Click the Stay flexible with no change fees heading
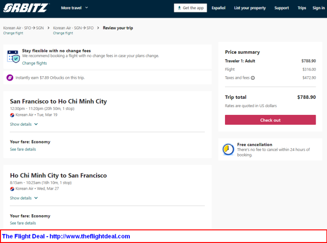 coord(56,51)
